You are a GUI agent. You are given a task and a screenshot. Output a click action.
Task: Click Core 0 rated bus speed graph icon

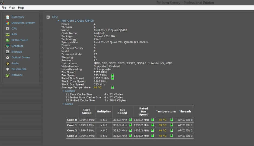coord(153,120)
